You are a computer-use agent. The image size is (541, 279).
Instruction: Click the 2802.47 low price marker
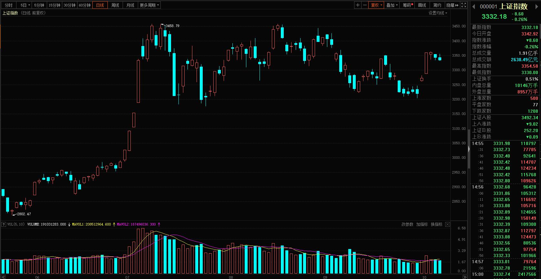coord(24,214)
